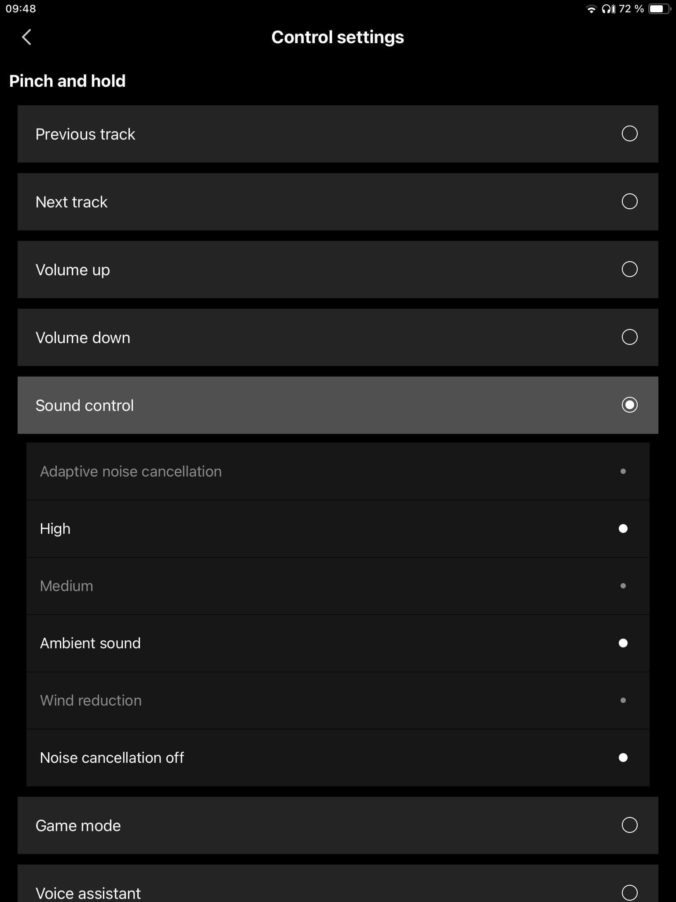The width and height of the screenshot is (676, 902).
Task: Toggle the Ambient sound option
Action: coord(623,643)
